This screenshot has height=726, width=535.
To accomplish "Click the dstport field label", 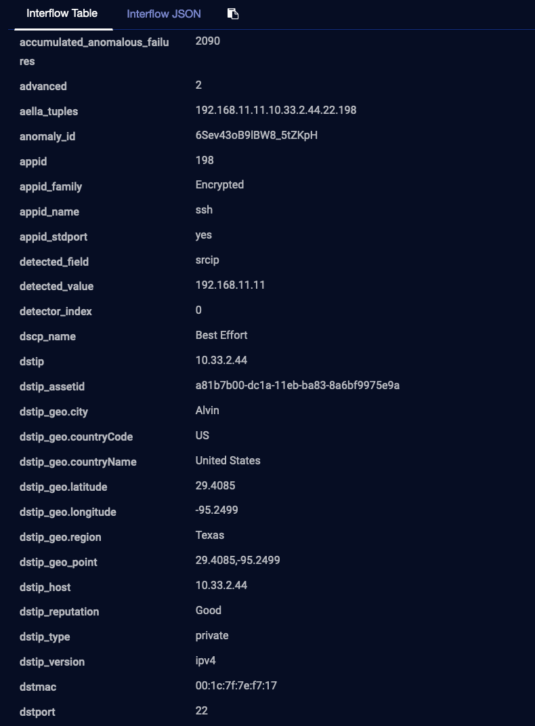I will point(37,712).
